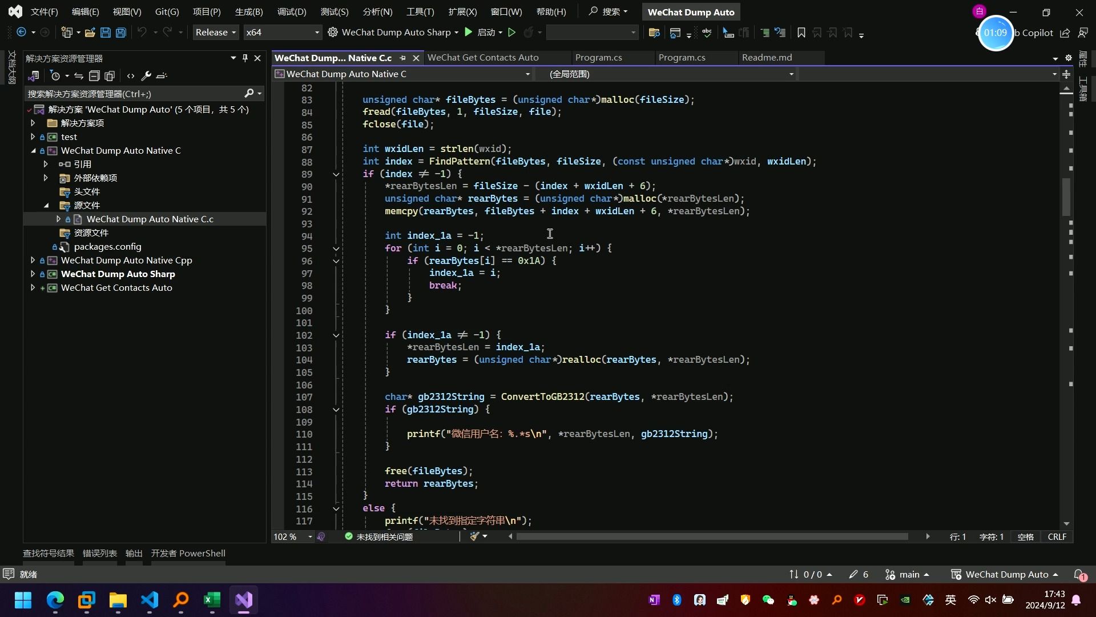Click the Windows Start button
The height and width of the screenshot is (617, 1096).
(23, 600)
